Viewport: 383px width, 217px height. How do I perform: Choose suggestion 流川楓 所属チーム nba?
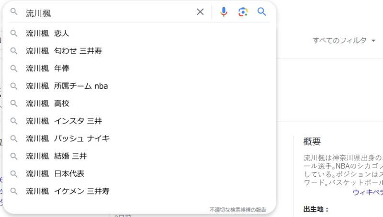point(67,86)
